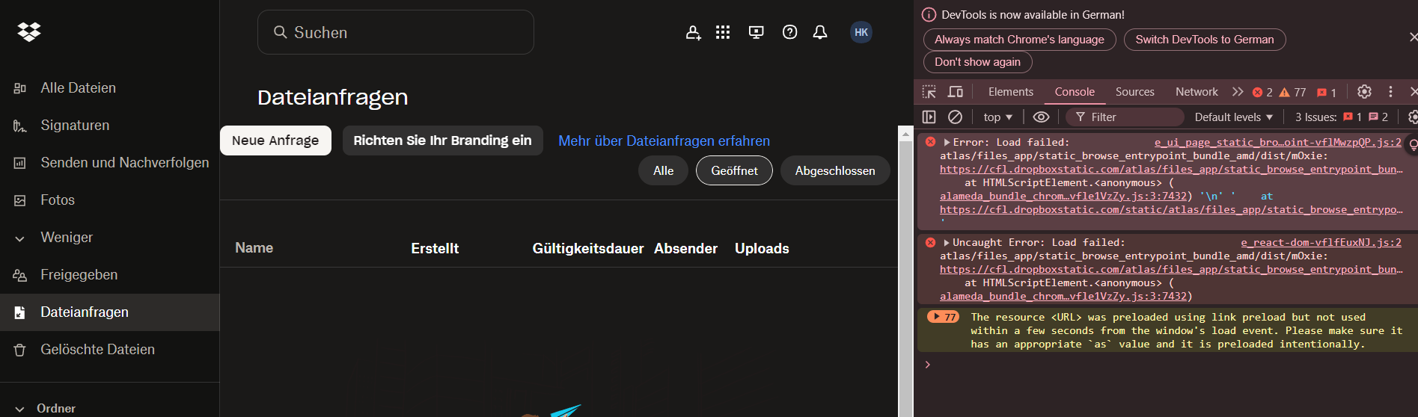1418x417 pixels.
Task: Click Richten Sie Ihr Branding ein
Action: click(x=442, y=140)
